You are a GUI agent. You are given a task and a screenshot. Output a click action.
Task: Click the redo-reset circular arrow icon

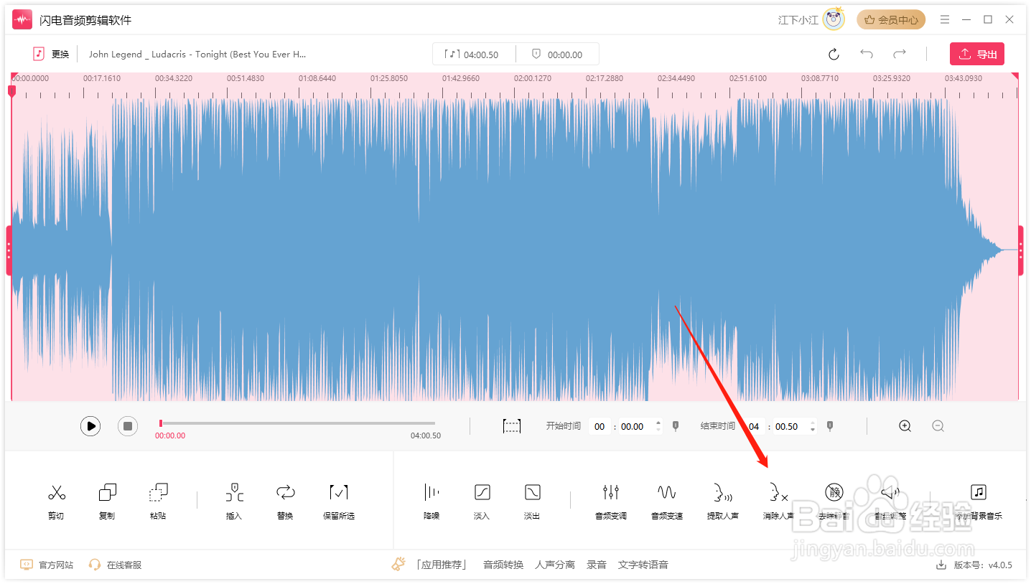click(834, 55)
